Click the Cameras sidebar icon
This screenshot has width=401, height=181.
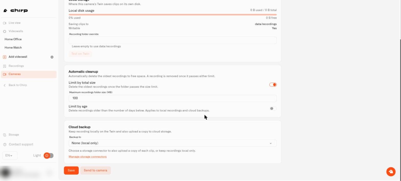[x=5, y=74]
